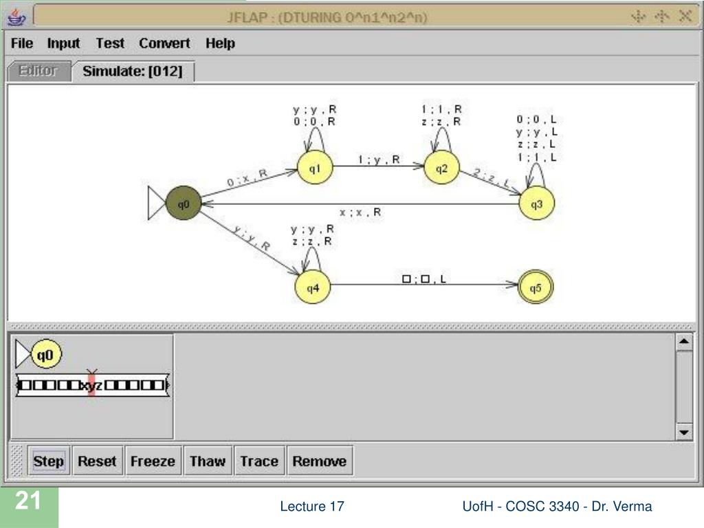This screenshot has height=528, width=704.
Task: Open the Test menu
Action: click(x=110, y=43)
